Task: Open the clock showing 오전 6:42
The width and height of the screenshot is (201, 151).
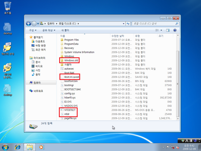Action: (189, 147)
